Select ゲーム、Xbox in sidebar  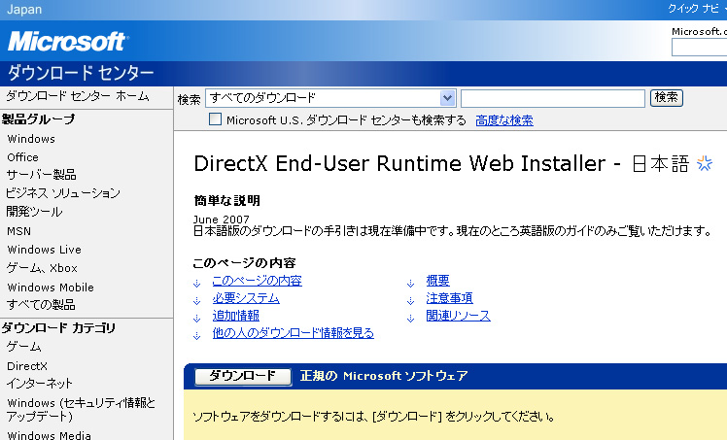pos(42,268)
